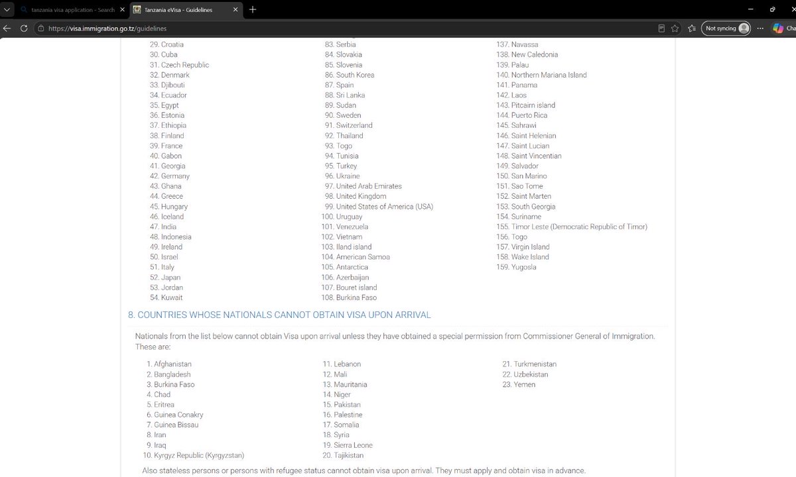The width and height of the screenshot is (796, 477).
Task: Select the entry 159. Yugosla
Action: coord(516,267)
